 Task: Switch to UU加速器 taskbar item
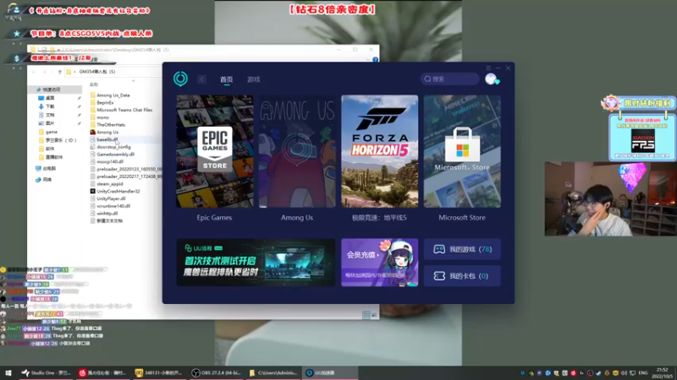pyautogui.click(x=330, y=372)
